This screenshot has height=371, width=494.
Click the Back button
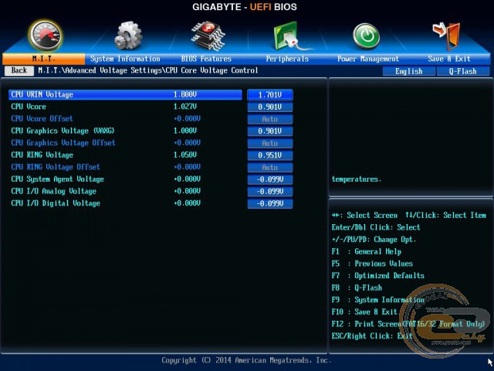click(x=19, y=70)
